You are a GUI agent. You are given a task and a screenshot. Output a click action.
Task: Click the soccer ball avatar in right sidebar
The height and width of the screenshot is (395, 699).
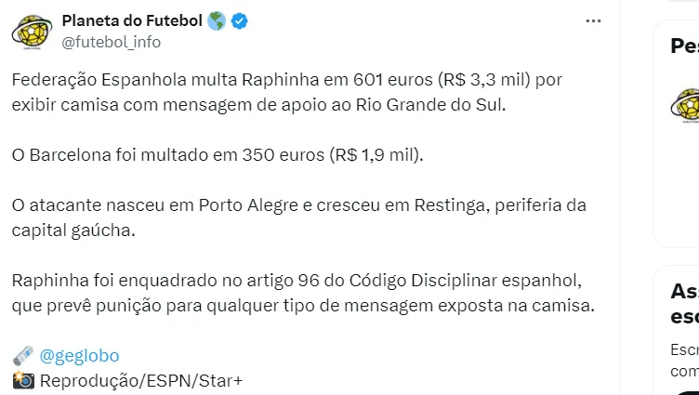pyautogui.click(x=686, y=103)
